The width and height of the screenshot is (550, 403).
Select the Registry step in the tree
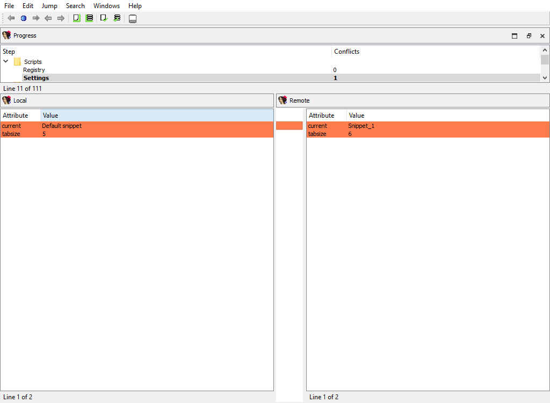[x=34, y=70]
